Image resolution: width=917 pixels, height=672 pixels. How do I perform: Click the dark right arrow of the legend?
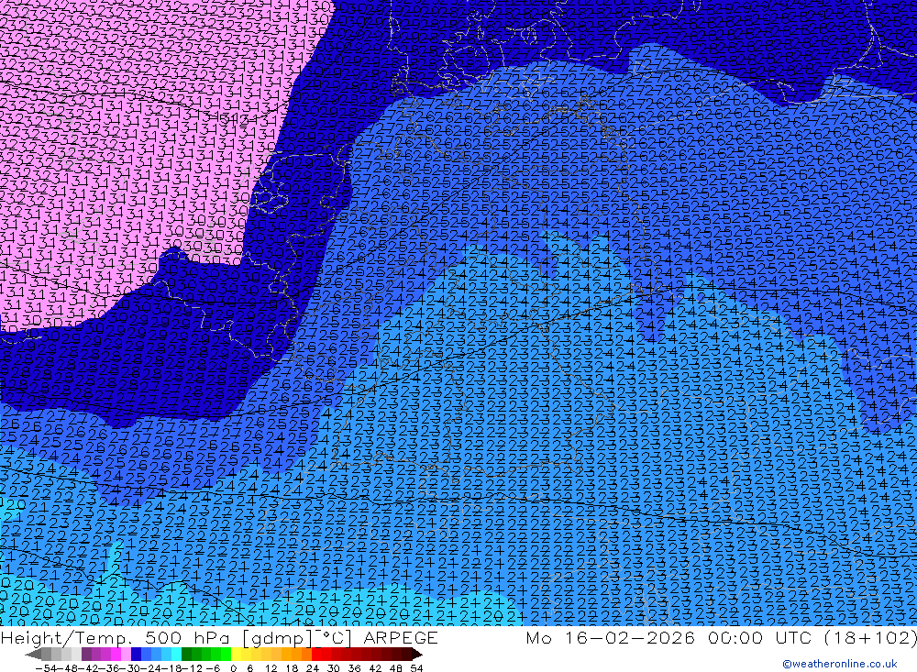(x=417, y=655)
